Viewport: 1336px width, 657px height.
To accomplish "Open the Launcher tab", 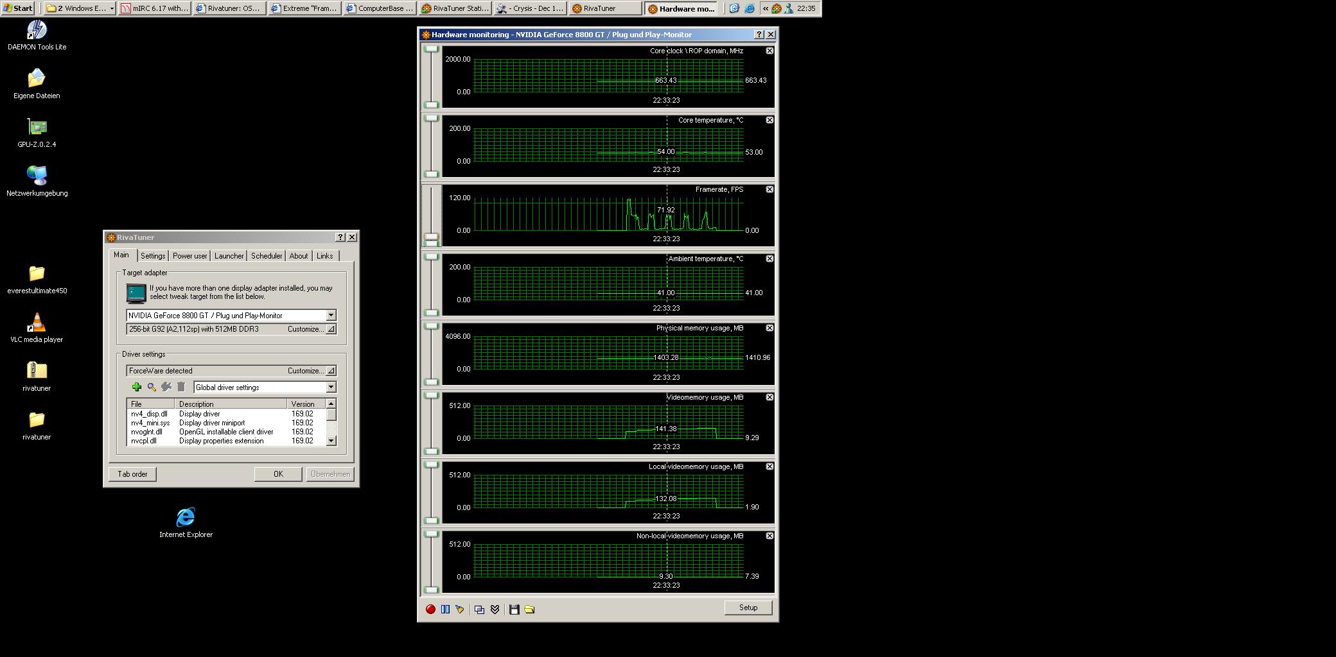I will tap(229, 256).
